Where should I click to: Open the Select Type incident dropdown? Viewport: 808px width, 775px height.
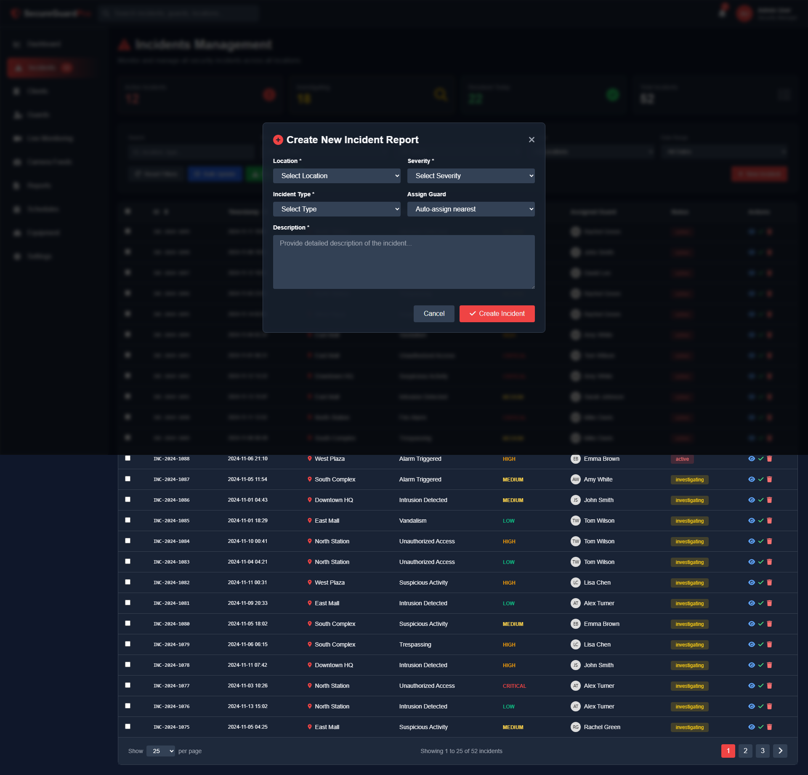[x=337, y=209]
